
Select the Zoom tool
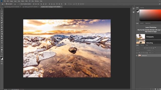2,52
